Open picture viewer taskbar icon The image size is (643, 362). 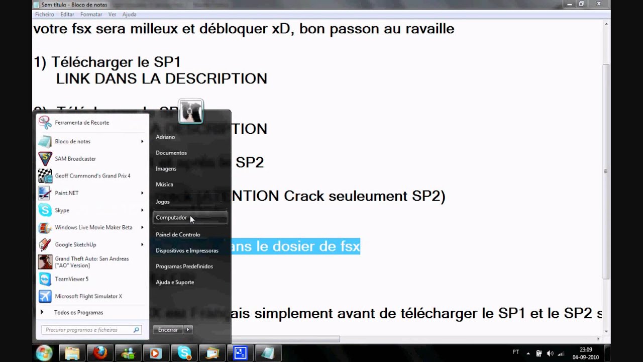[x=212, y=353]
